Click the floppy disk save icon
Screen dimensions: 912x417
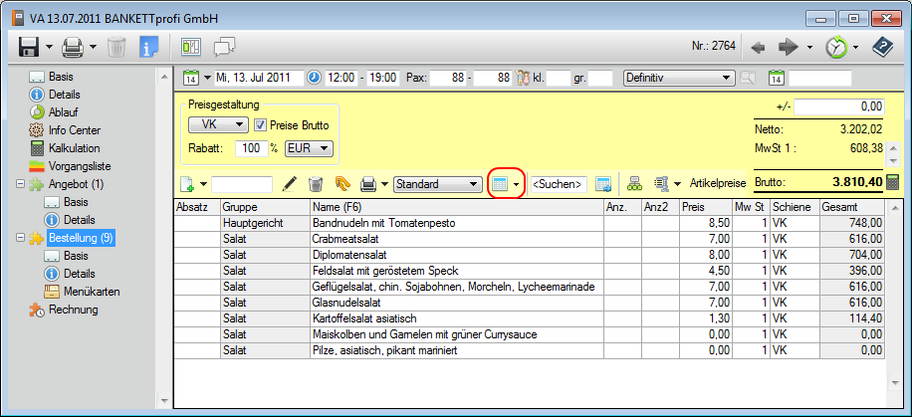(28, 47)
